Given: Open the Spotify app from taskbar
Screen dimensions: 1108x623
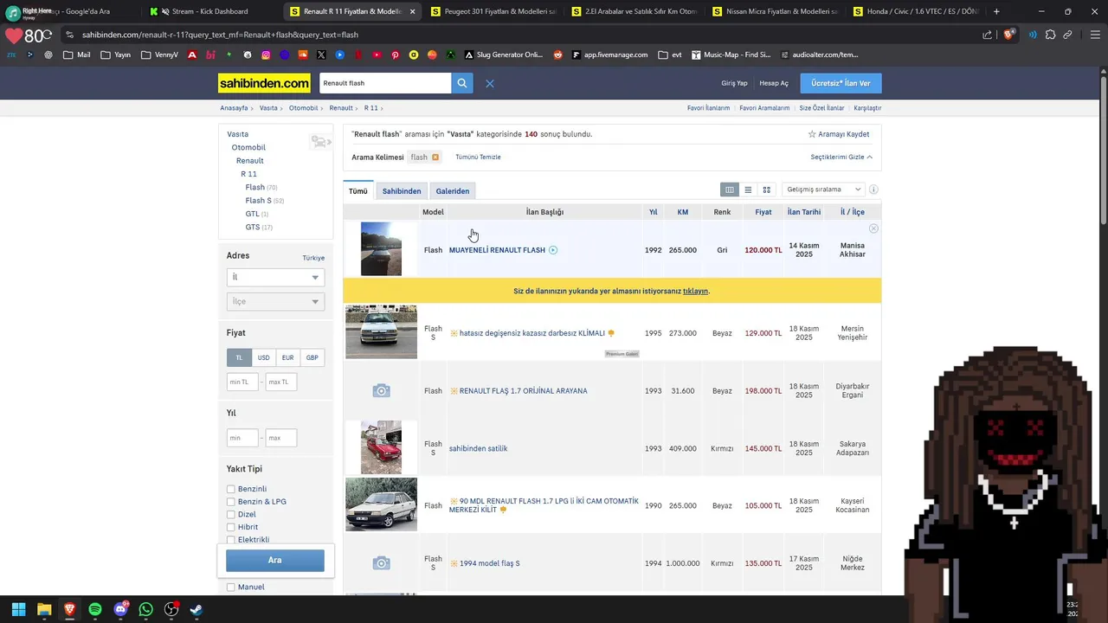Looking at the screenshot, I should [95, 609].
